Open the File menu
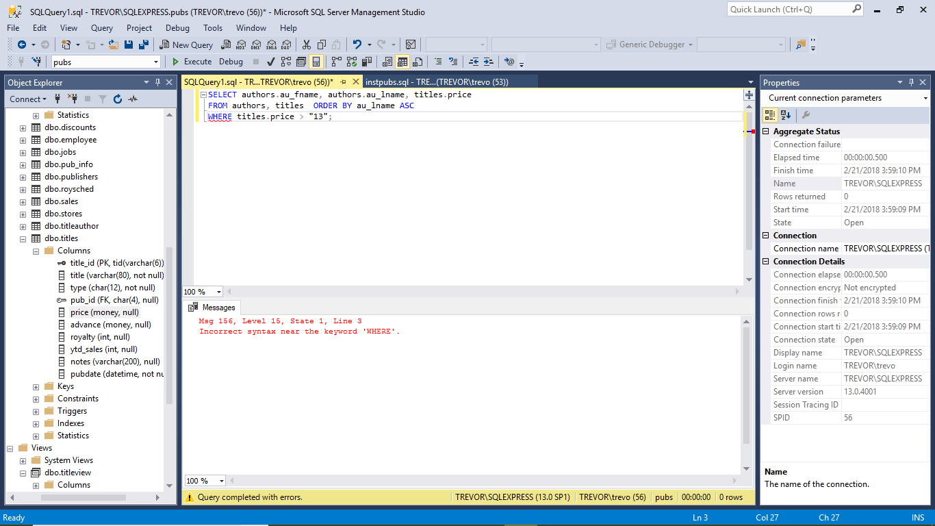This screenshot has height=526, width=935. pos(13,28)
